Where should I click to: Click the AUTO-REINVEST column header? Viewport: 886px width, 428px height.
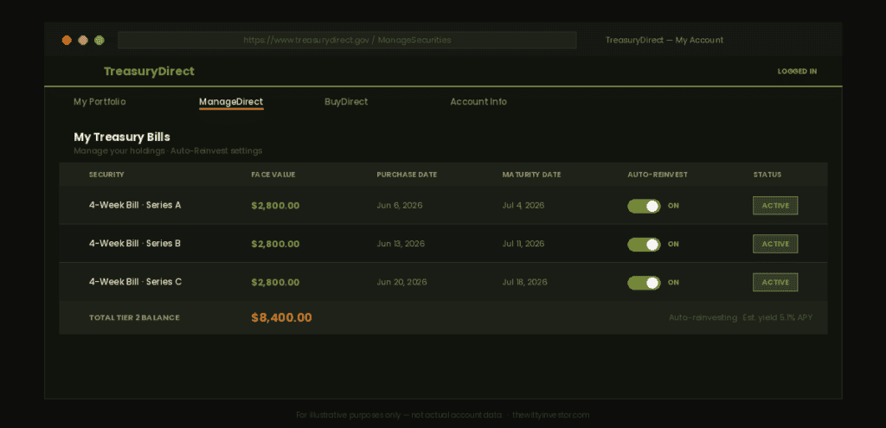click(658, 175)
